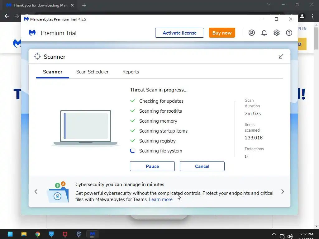Open Chrome from the taskbar

[x=38, y=234]
